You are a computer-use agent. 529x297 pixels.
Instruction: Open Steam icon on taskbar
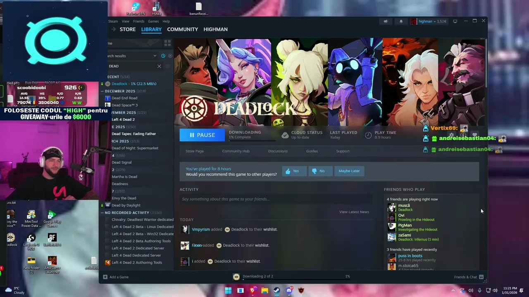[277, 290]
